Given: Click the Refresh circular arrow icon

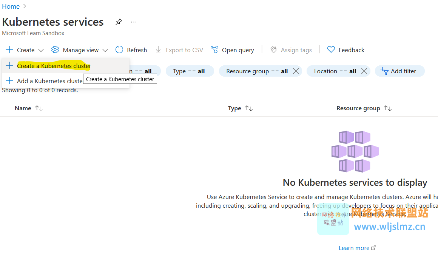Looking at the screenshot, I should coord(119,50).
